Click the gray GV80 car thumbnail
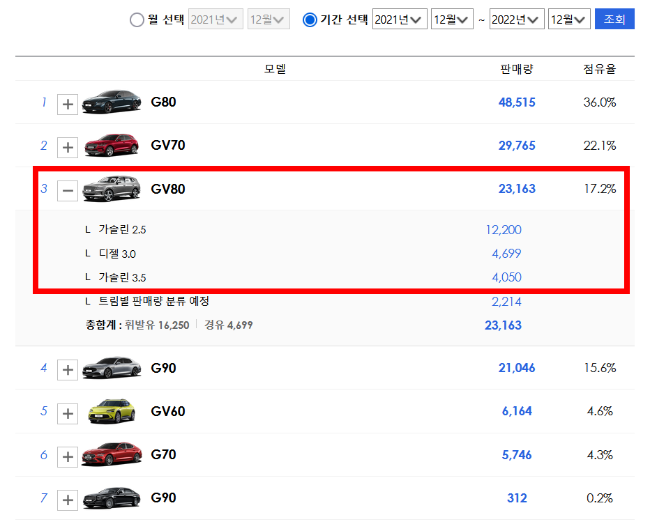650x524 pixels. [112, 188]
